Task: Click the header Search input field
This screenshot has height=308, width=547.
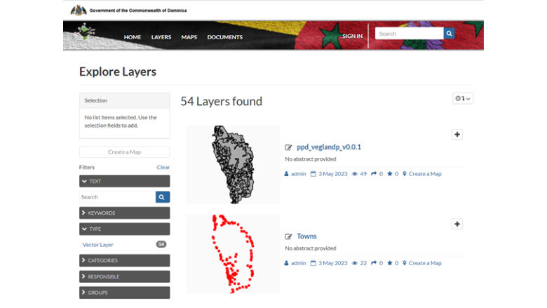Action: click(410, 34)
